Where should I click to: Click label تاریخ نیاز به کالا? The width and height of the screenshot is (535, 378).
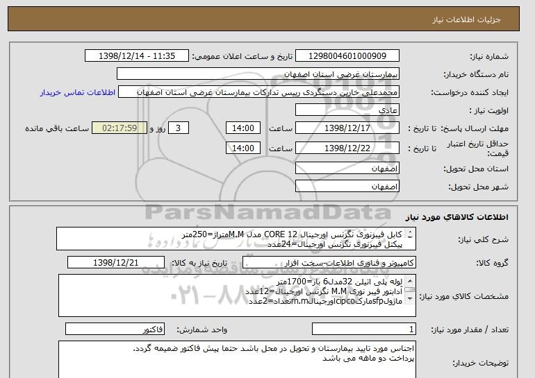click(x=199, y=263)
